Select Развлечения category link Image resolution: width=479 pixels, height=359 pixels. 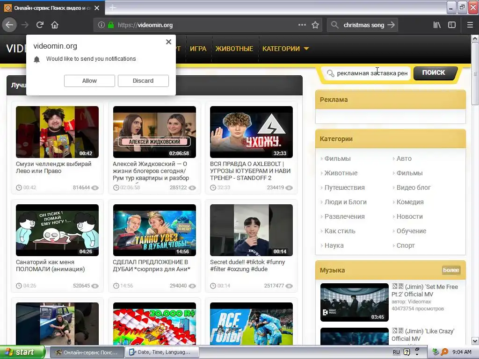click(344, 216)
